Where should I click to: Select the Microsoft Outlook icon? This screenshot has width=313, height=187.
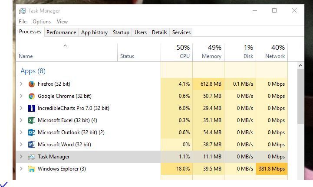tap(32, 132)
